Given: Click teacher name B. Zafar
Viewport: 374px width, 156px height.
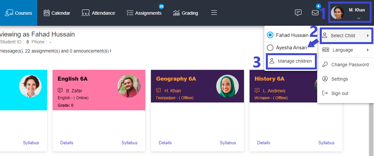Looking at the screenshot, I should (x=74, y=91).
